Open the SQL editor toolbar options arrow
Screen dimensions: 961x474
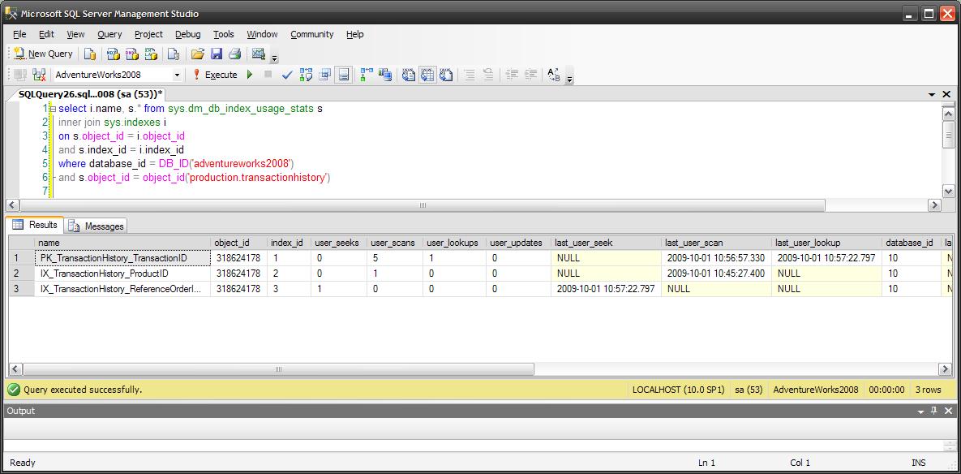[570, 79]
